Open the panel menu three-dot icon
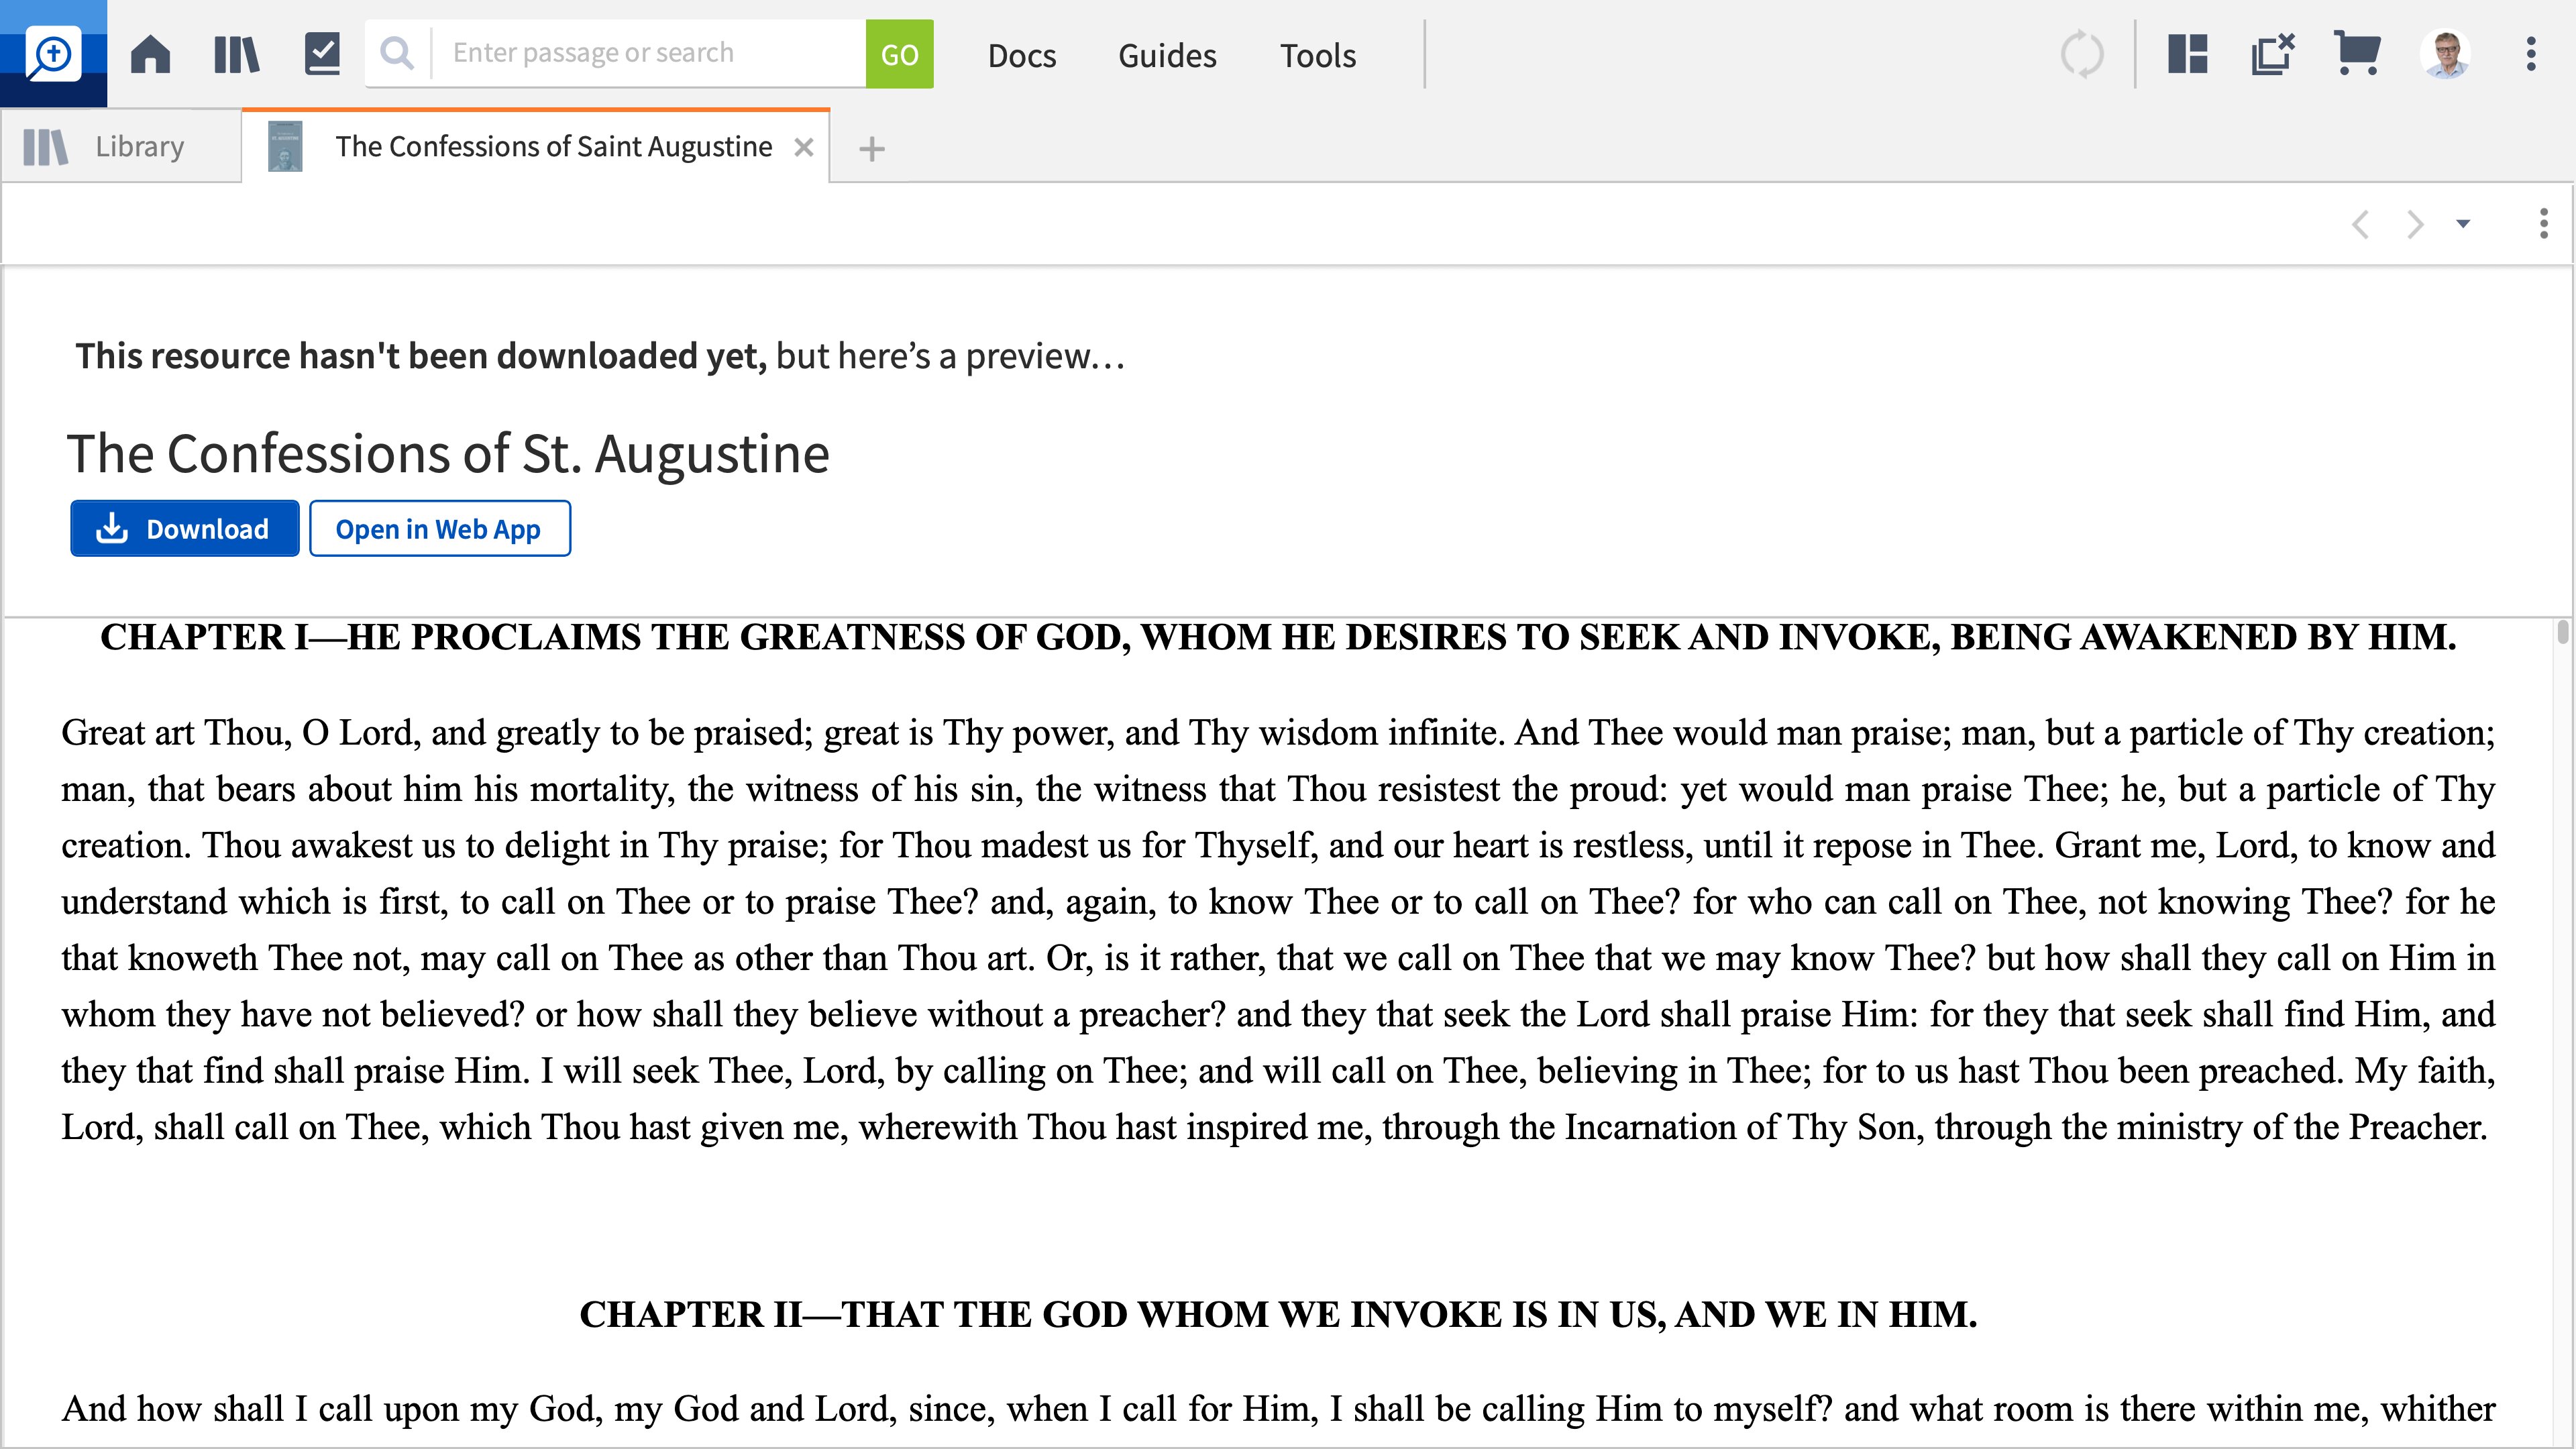 click(2543, 223)
